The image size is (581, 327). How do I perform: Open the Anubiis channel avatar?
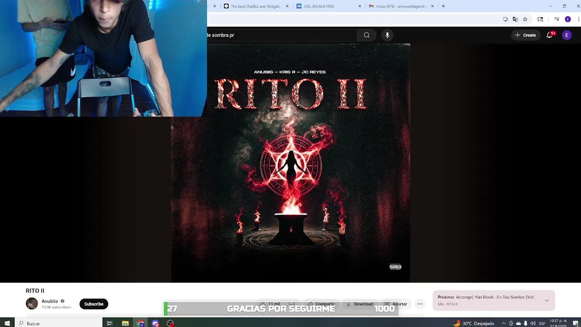(x=32, y=304)
